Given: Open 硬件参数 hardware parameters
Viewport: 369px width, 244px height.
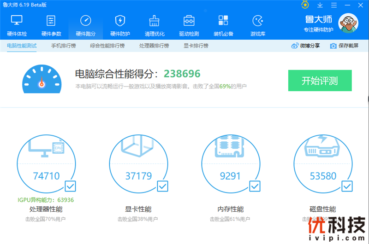Looking at the screenshot, I should pyautogui.click(x=51, y=26).
